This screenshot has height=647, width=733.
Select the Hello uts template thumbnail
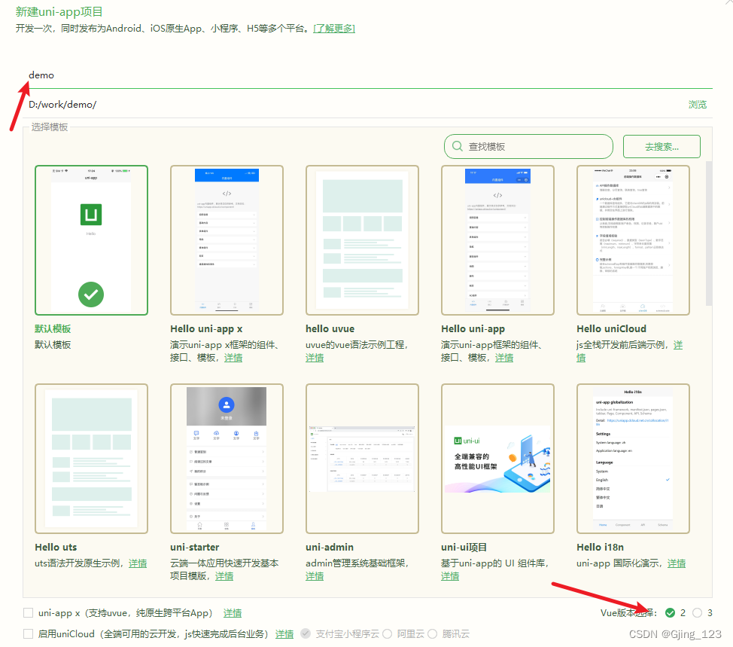(x=91, y=459)
